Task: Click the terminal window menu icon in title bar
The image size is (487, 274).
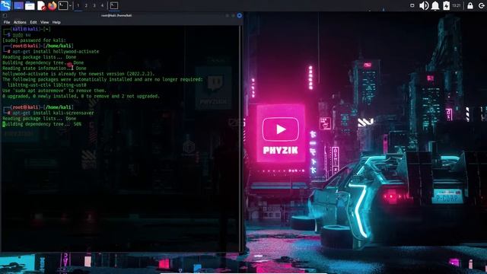Action: (5, 15)
